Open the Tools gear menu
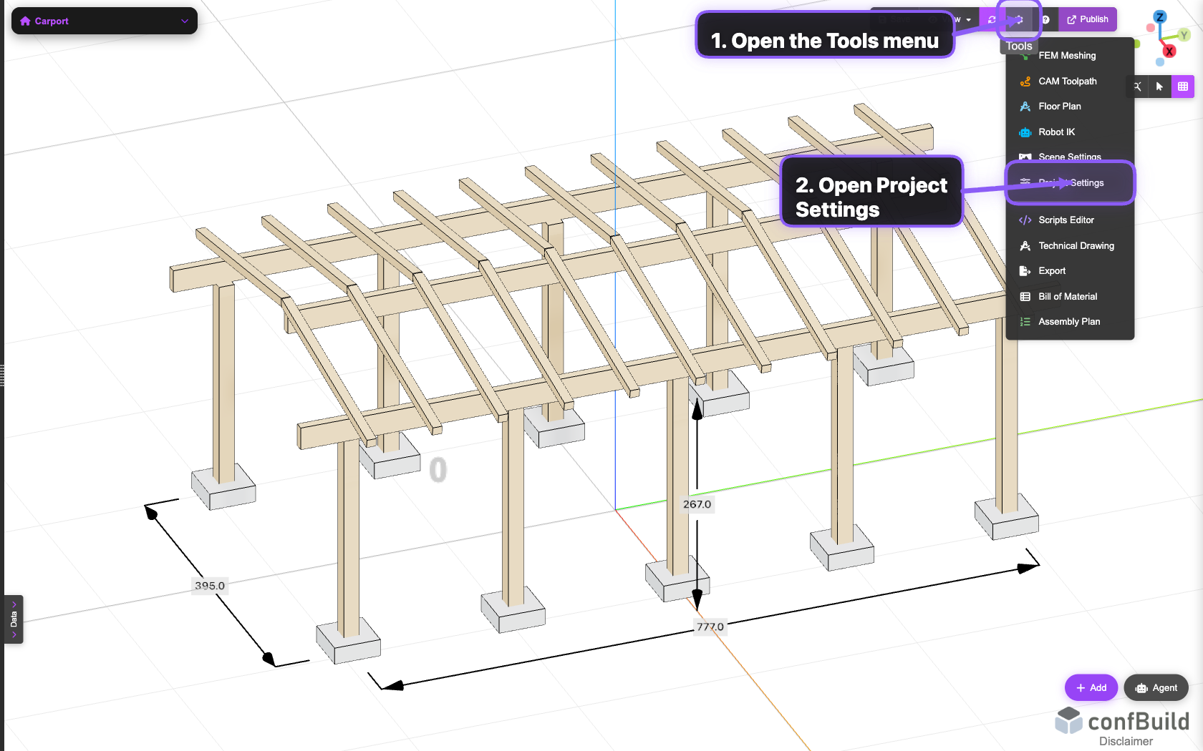Screen dimensions: 1203x751 tap(1018, 20)
